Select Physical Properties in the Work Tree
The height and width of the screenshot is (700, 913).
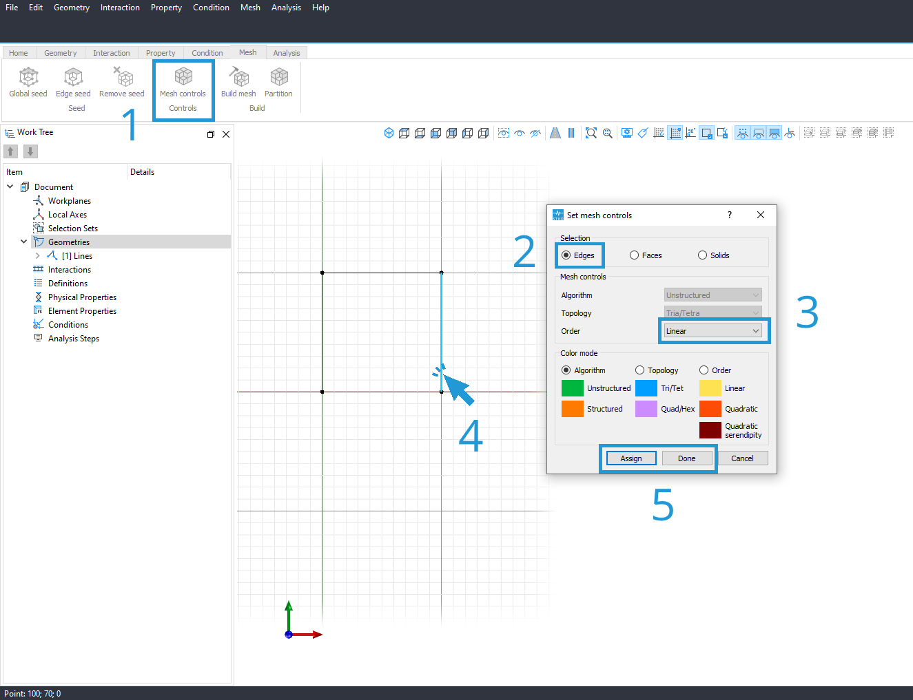82,297
